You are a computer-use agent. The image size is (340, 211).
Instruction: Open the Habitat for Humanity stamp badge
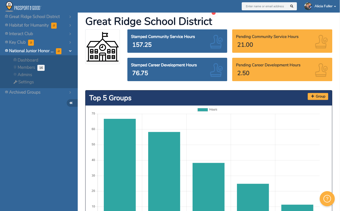pyautogui.click(x=54, y=25)
